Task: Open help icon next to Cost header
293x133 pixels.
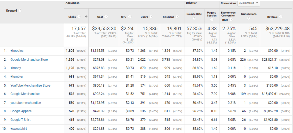Action: (106, 17)
